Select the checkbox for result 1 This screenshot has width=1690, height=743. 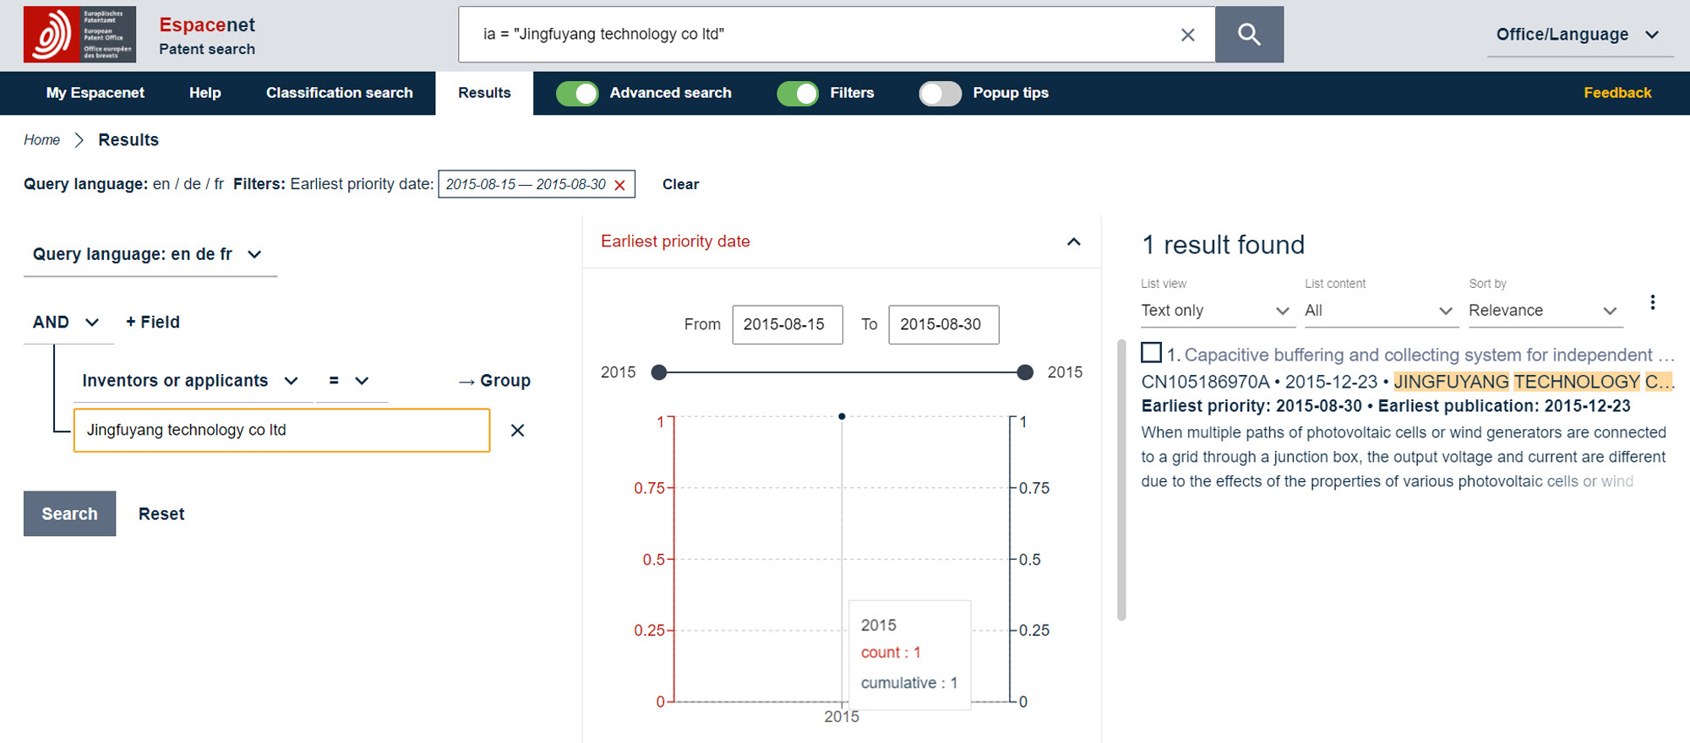[1151, 352]
